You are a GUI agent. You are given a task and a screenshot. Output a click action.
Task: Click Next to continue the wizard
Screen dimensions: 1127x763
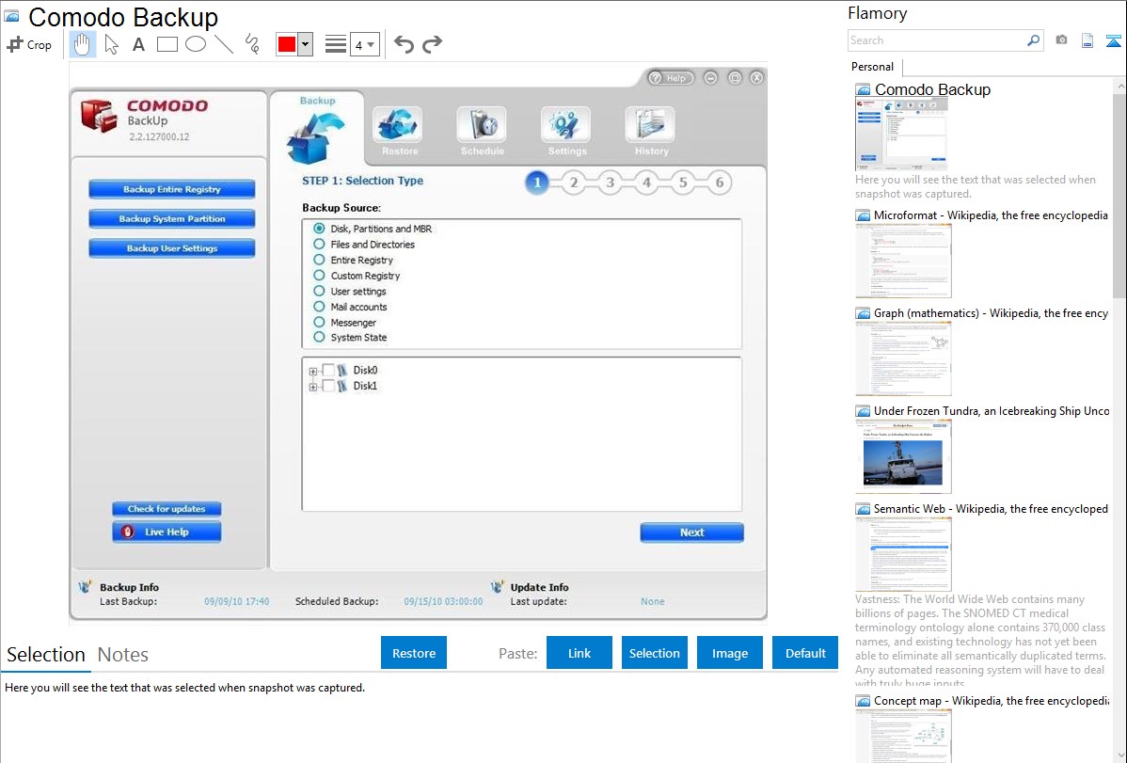pyautogui.click(x=692, y=533)
